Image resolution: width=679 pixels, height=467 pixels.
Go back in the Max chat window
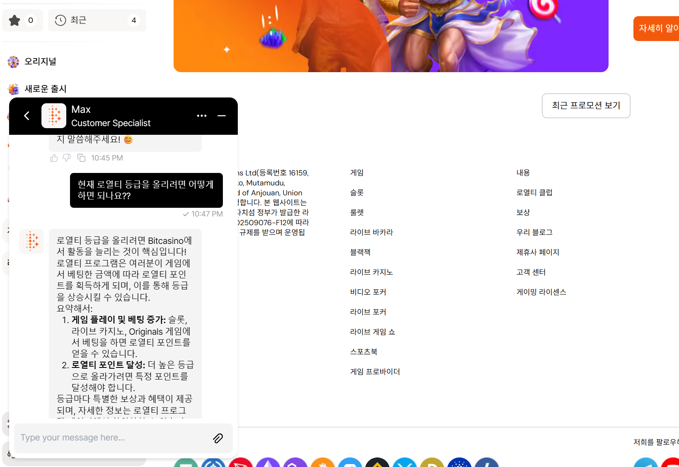(x=27, y=116)
